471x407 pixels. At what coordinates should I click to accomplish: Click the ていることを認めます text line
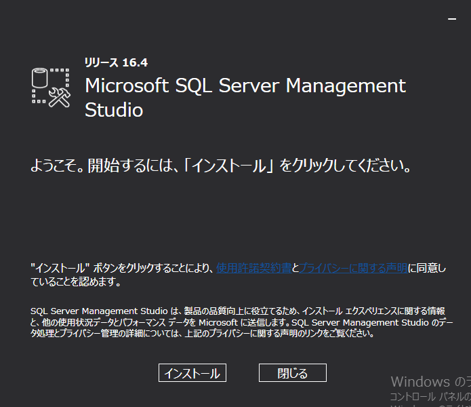tap(76, 281)
